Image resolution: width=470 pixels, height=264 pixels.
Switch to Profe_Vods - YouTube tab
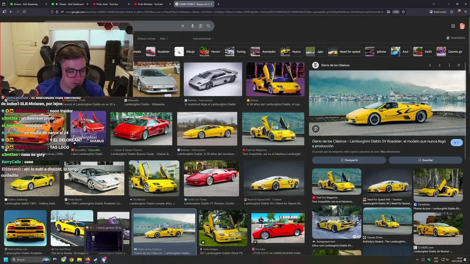111,4
